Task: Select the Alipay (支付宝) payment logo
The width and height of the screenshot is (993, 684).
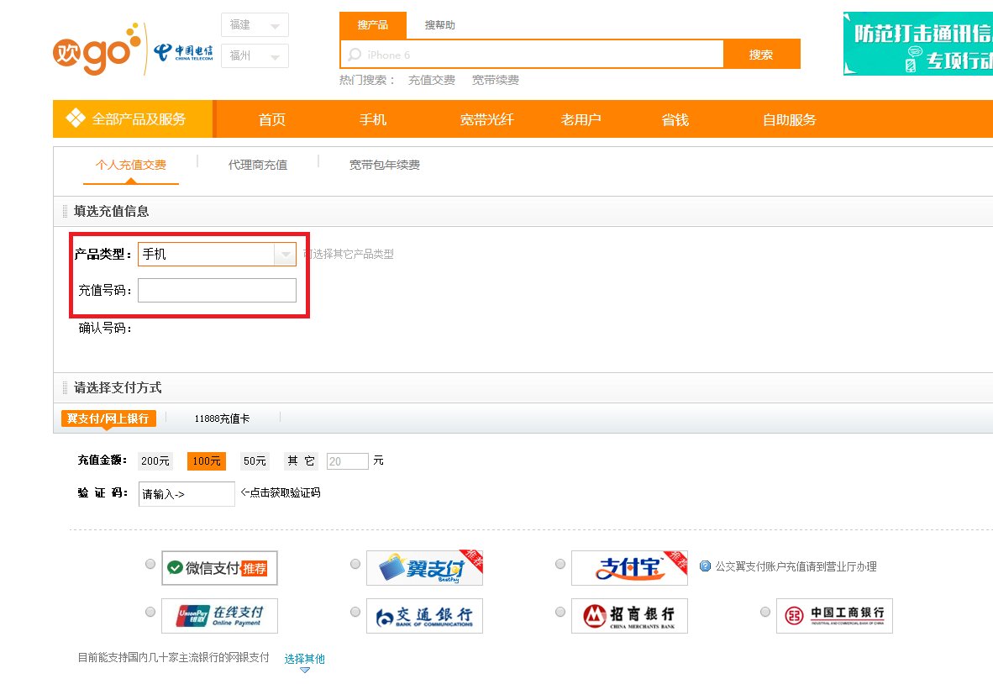Action: click(628, 568)
